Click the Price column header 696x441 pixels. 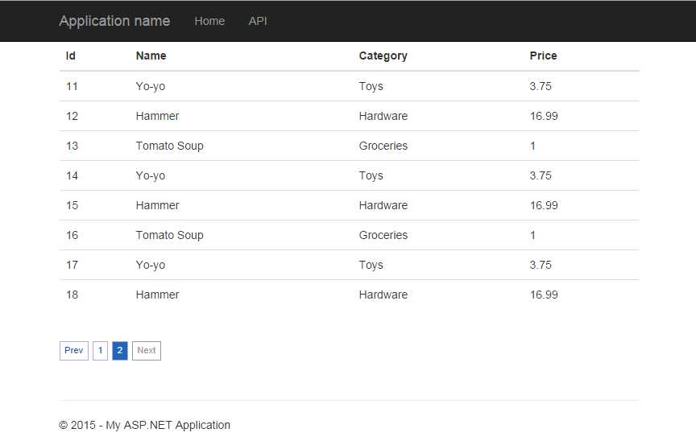pyautogui.click(x=543, y=56)
